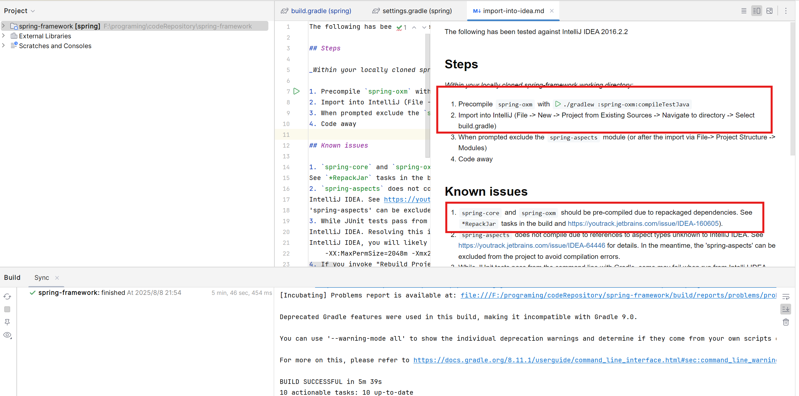The height and width of the screenshot is (396, 799).
Task: Toggle soft-wrap in build output
Action: [786, 297]
